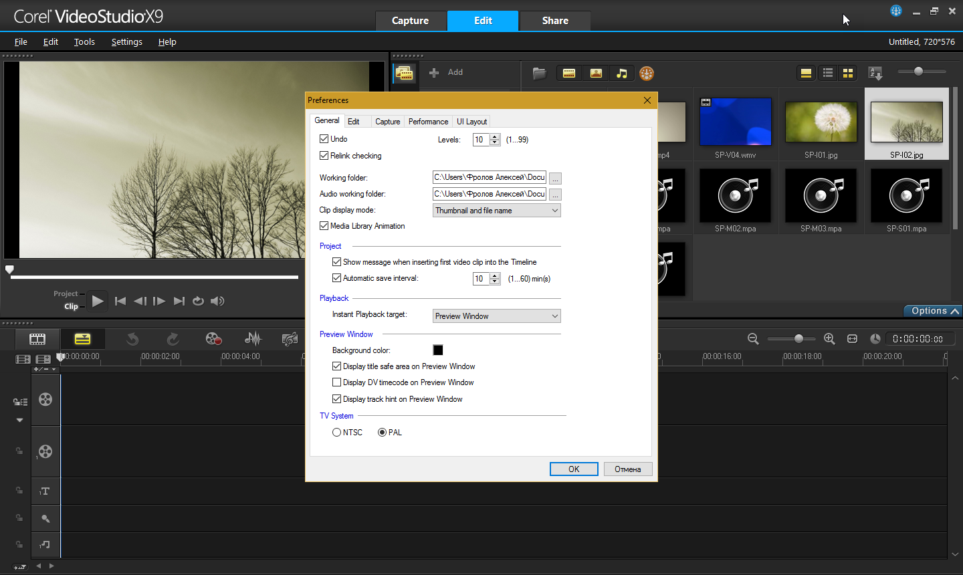Screen dimensions: 963x575
Task: Toggle Show audio files music note icon
Action: (x=622, y=74)
